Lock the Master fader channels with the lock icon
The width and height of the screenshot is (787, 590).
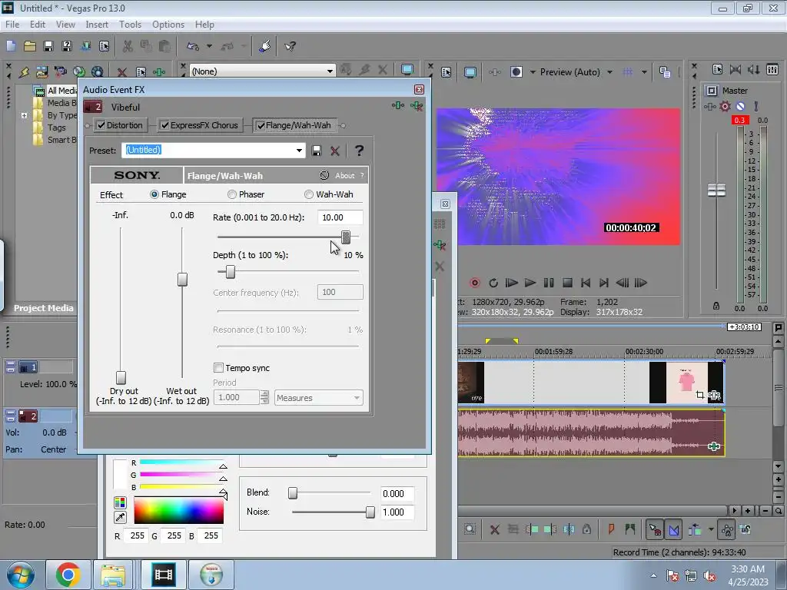point(716,306)
